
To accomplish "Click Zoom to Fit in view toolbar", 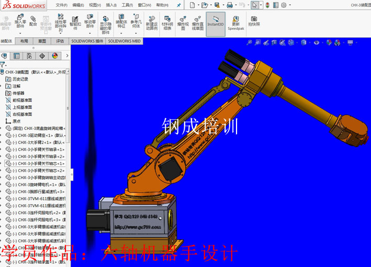I will click(249, 42).
